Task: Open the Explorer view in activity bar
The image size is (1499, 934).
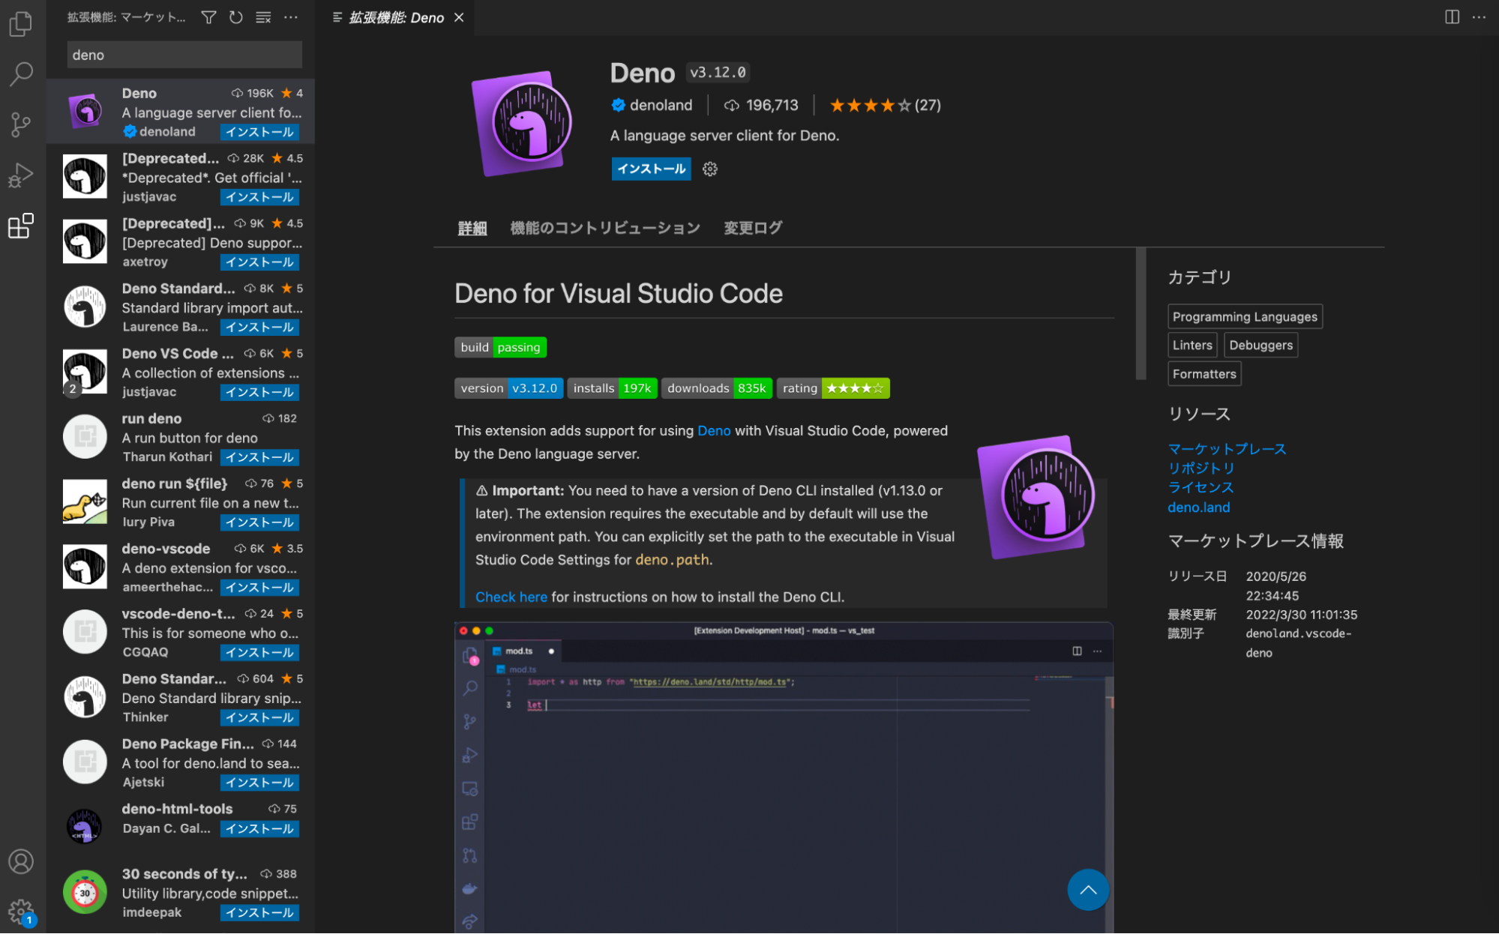Action: (x=21, y=24)
